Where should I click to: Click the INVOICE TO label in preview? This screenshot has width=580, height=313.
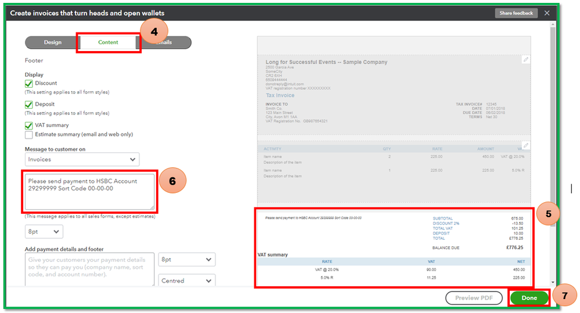coord(276,105)
